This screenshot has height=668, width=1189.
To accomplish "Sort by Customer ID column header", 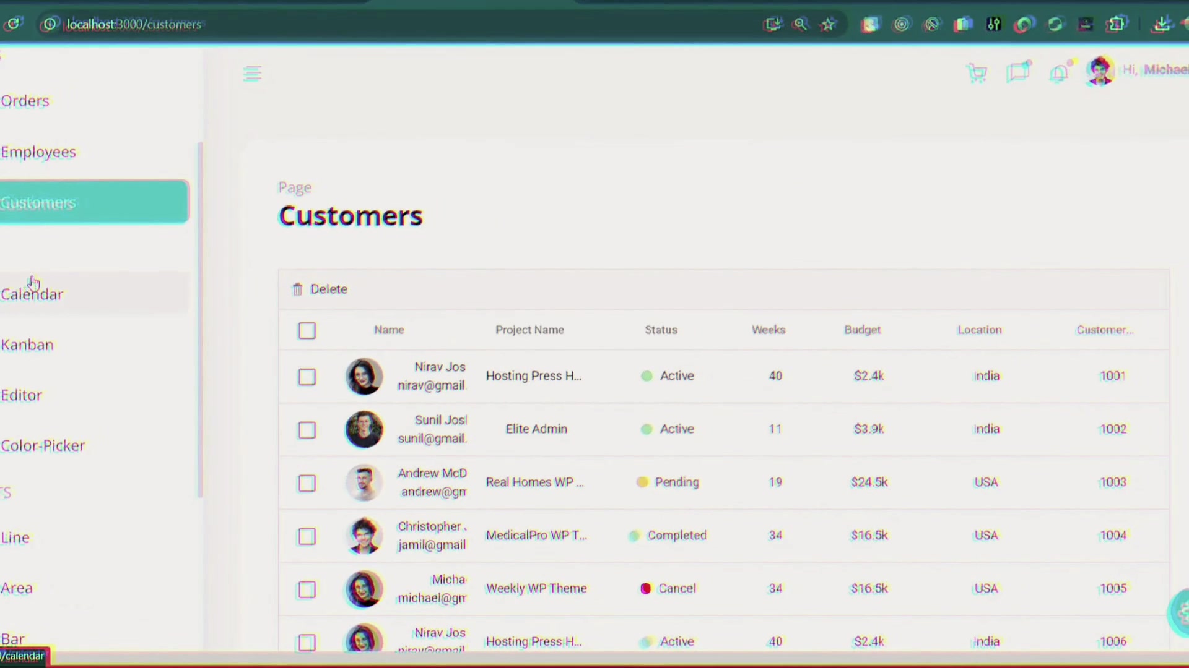I will (1105, 330).
